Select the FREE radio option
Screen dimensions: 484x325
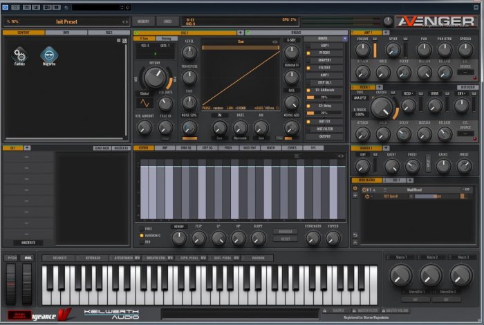(x=142, y=229)
